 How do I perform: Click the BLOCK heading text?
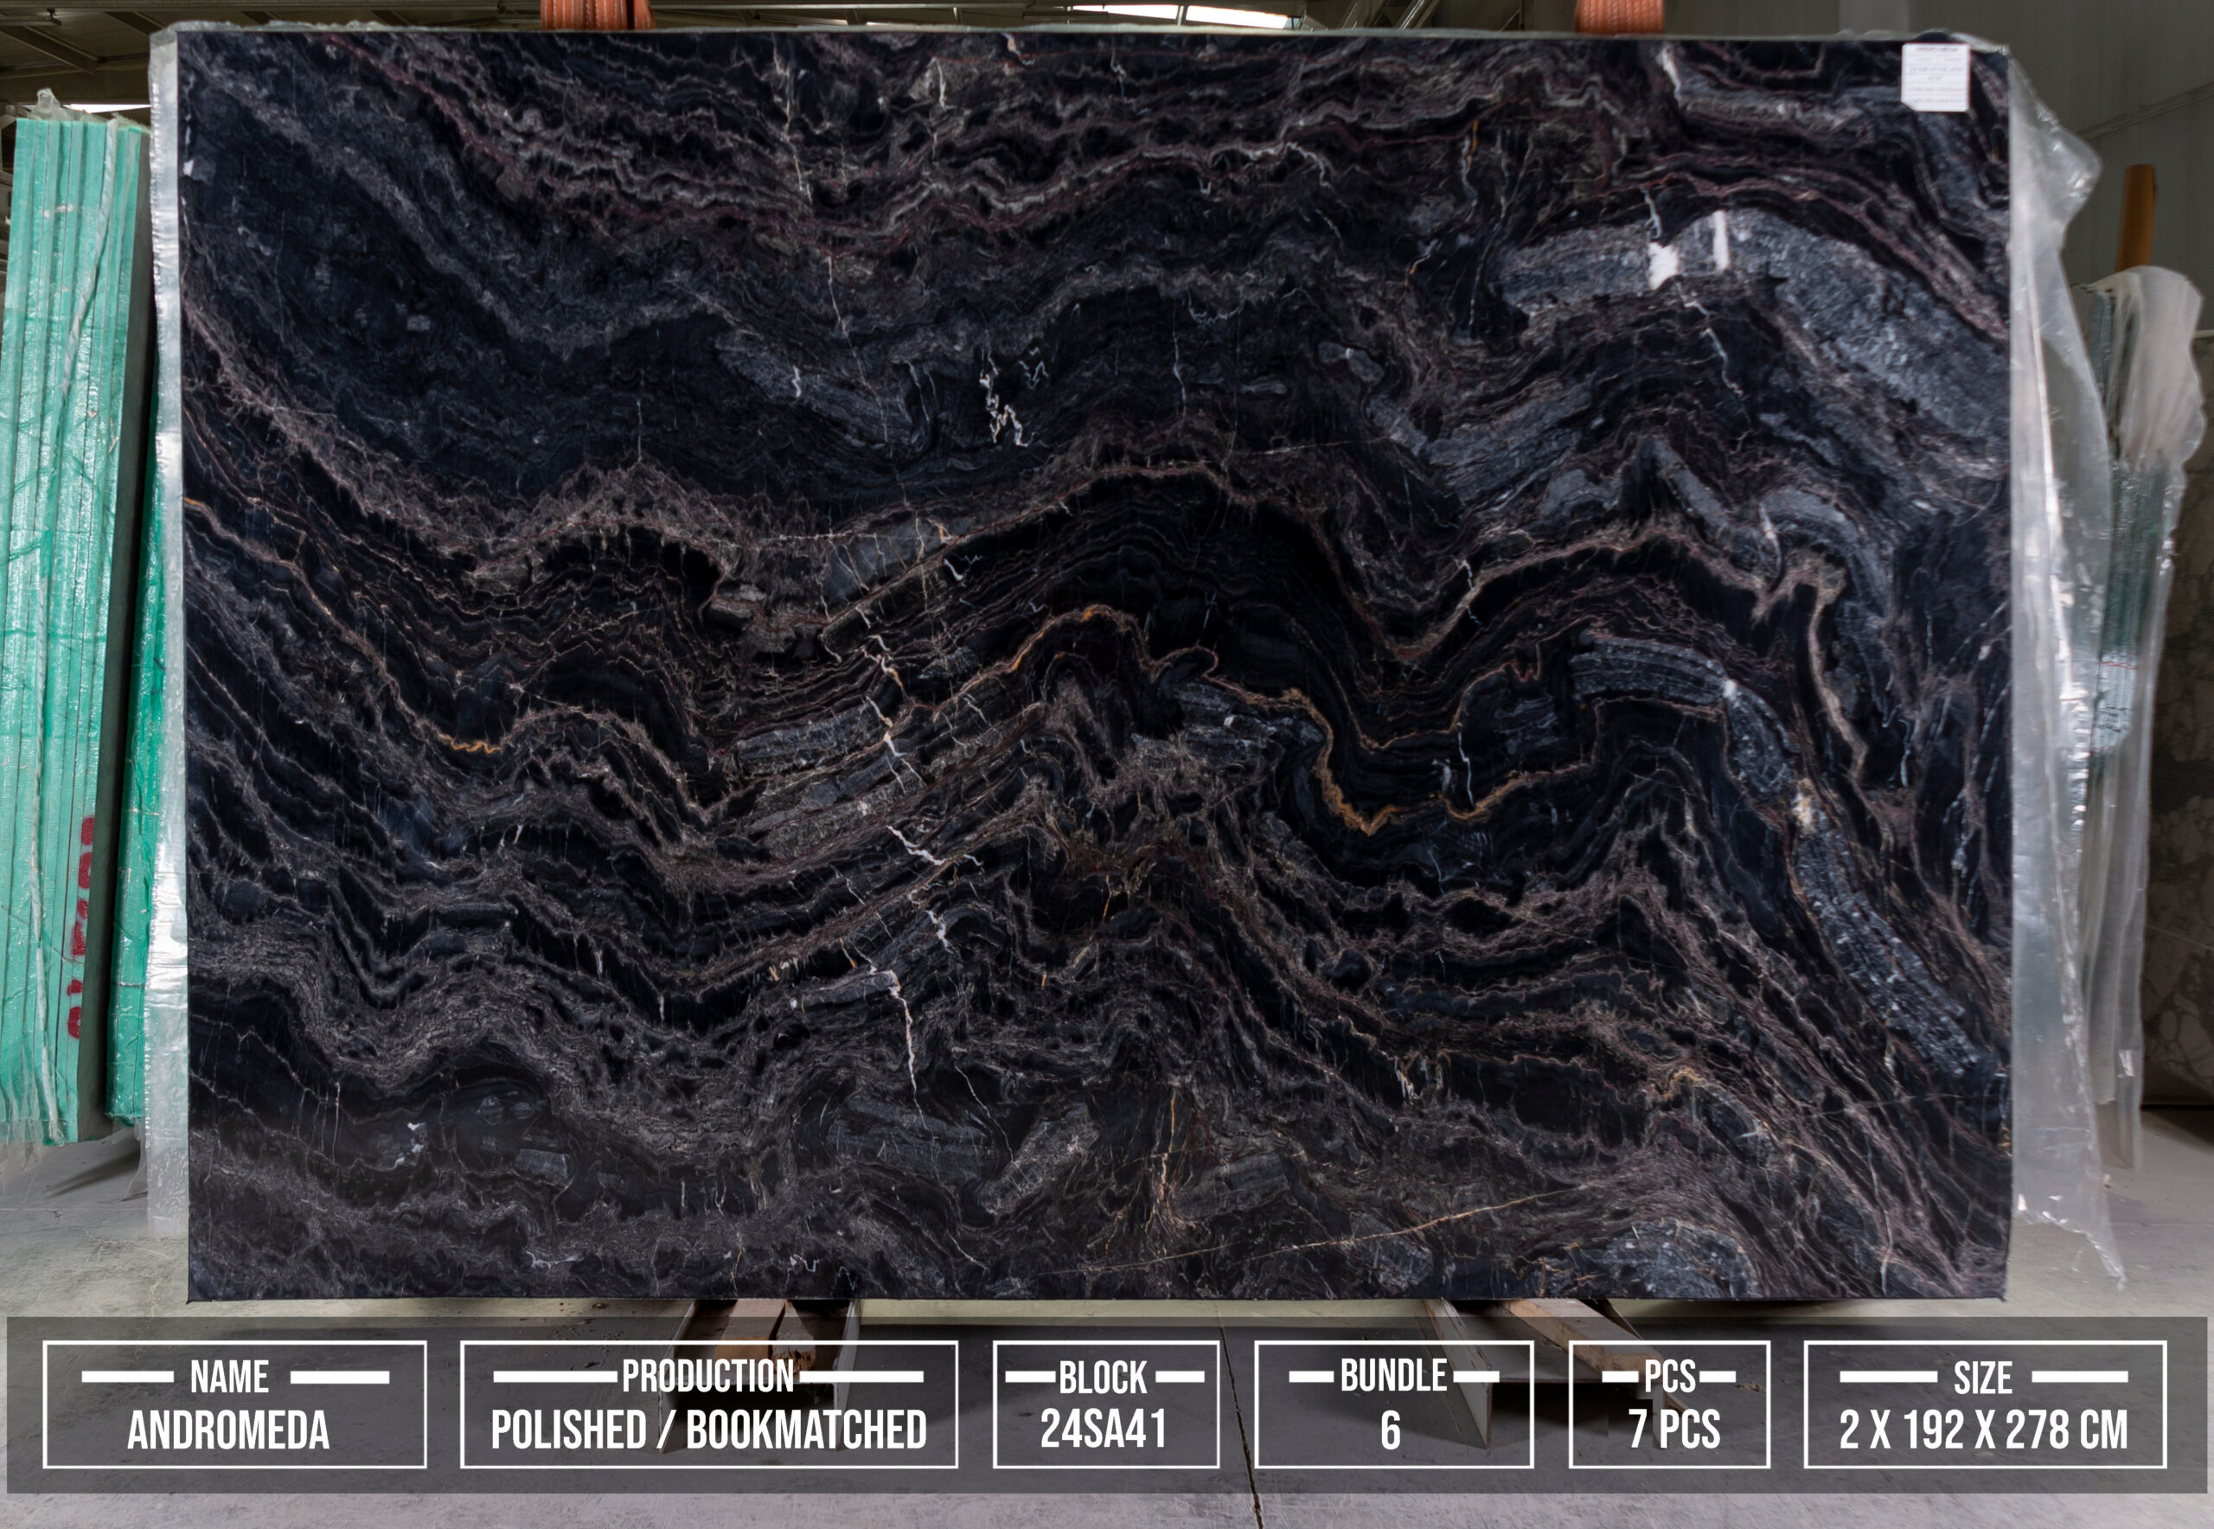pyautogui.click(x=1102, y=1378)
